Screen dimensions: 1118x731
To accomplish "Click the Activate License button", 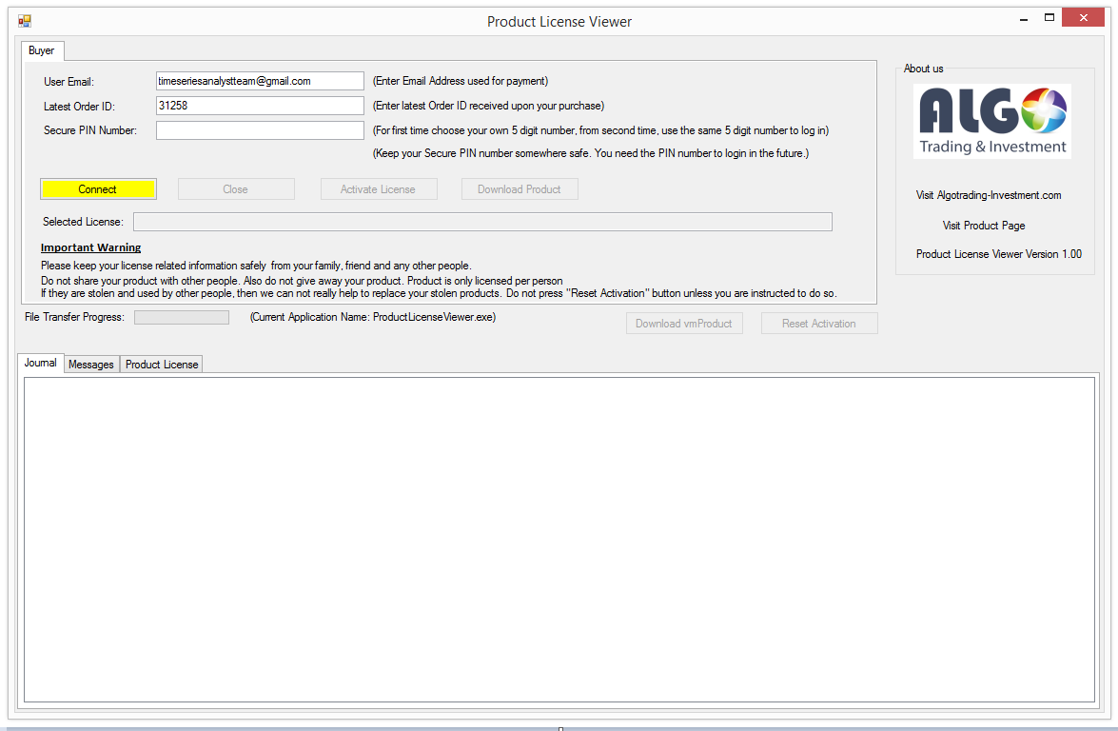I will pyautogui.click(x=379, y=189).
